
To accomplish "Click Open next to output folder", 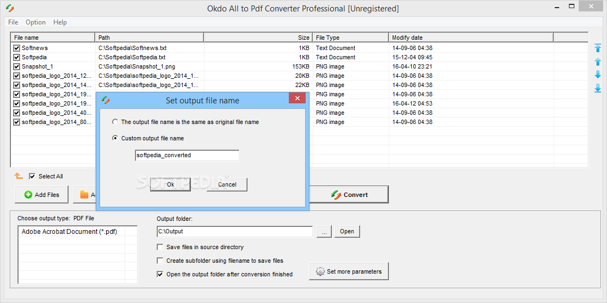I will click(347, 231).
